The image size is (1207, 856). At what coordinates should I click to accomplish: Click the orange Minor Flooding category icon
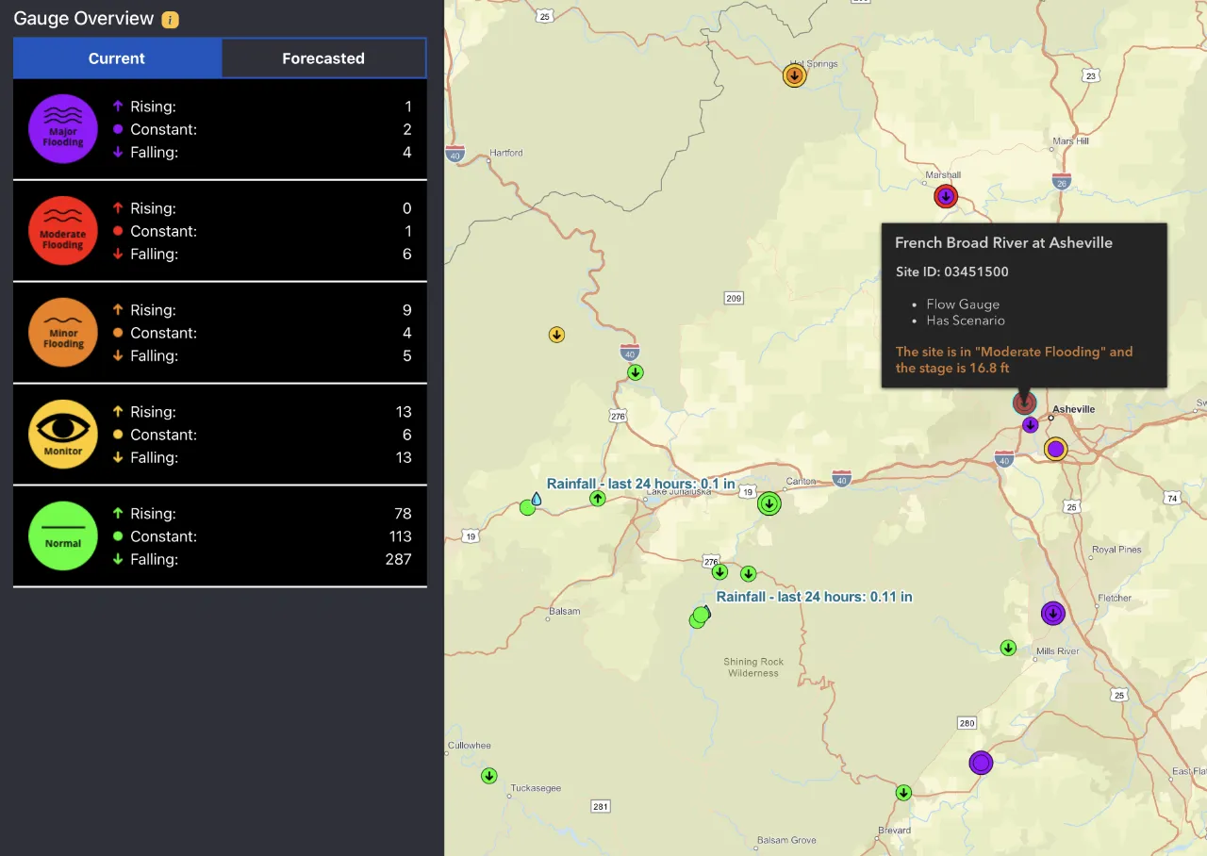(x=62, y=332)
